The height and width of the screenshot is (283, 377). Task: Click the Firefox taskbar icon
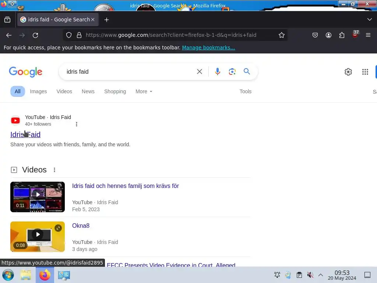click(x=45, y=275)
